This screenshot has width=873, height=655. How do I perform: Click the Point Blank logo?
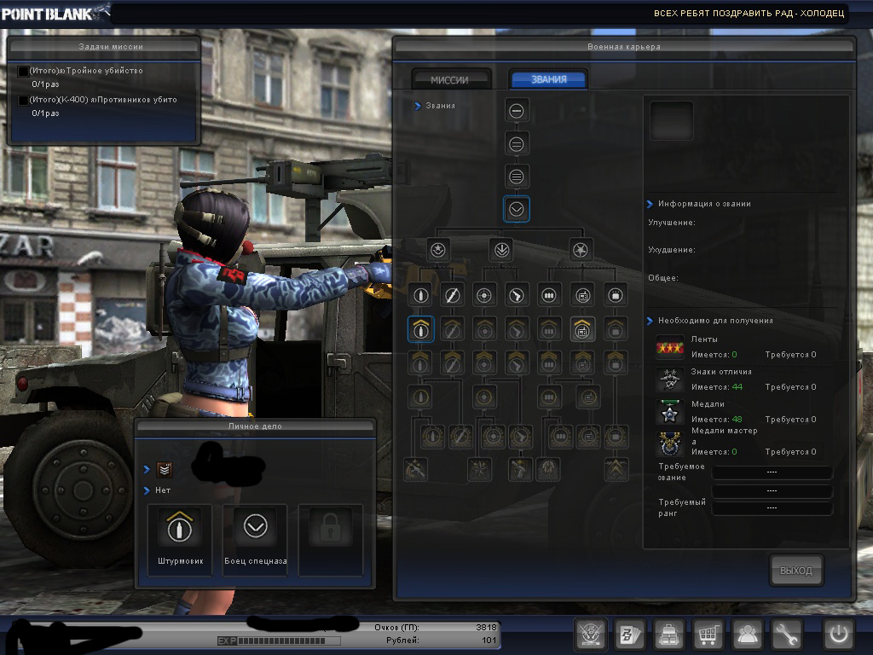coord(55,13)
